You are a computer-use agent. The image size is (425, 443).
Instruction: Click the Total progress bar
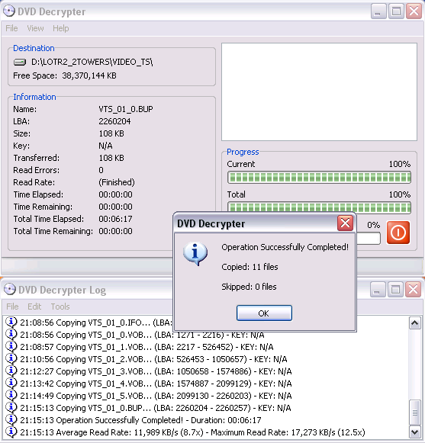(319, 207)
